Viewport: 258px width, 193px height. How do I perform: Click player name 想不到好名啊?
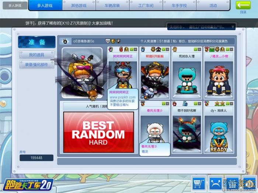pyautogui.click(x=187, y=110)
